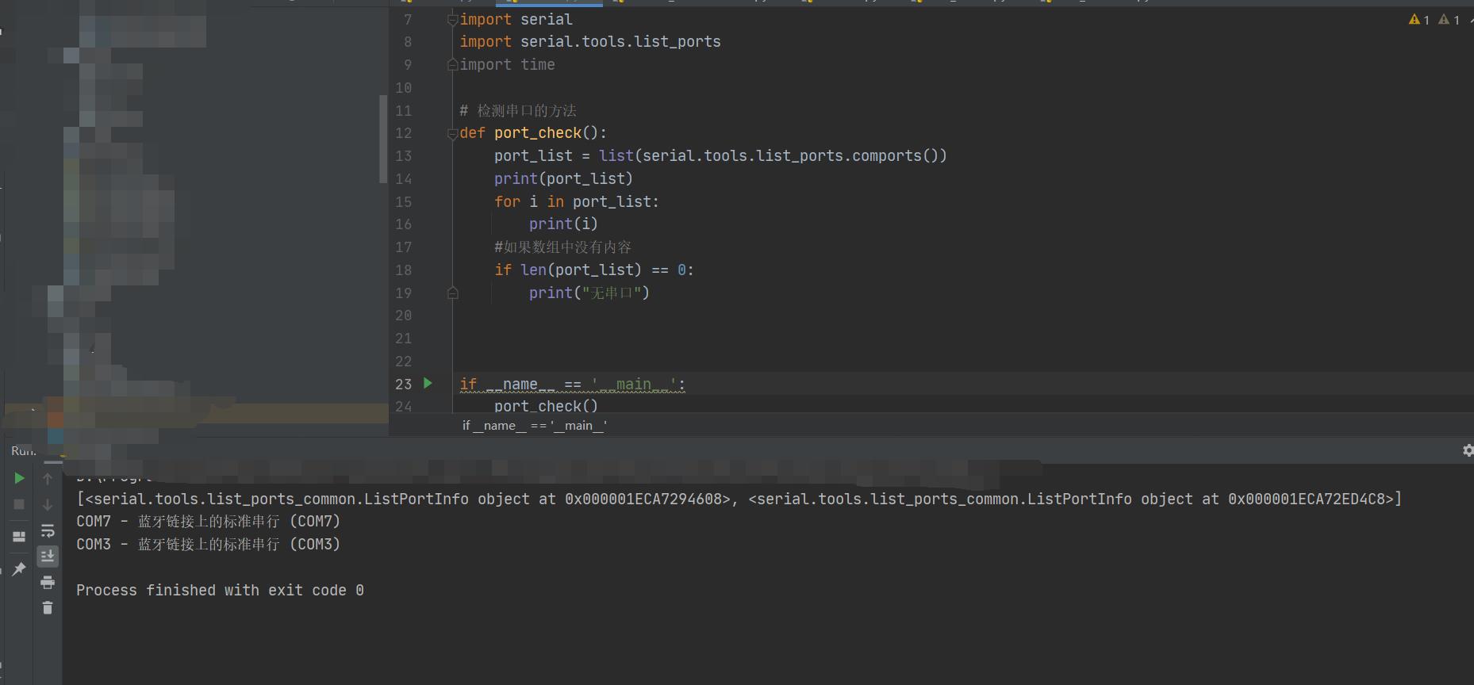Click line number 13 in the gutter
This screenshot has height=685, width=1474.
click(x=404, y=156)
